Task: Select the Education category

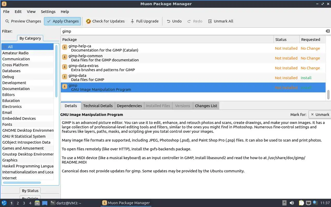Action: coord(27,101)
